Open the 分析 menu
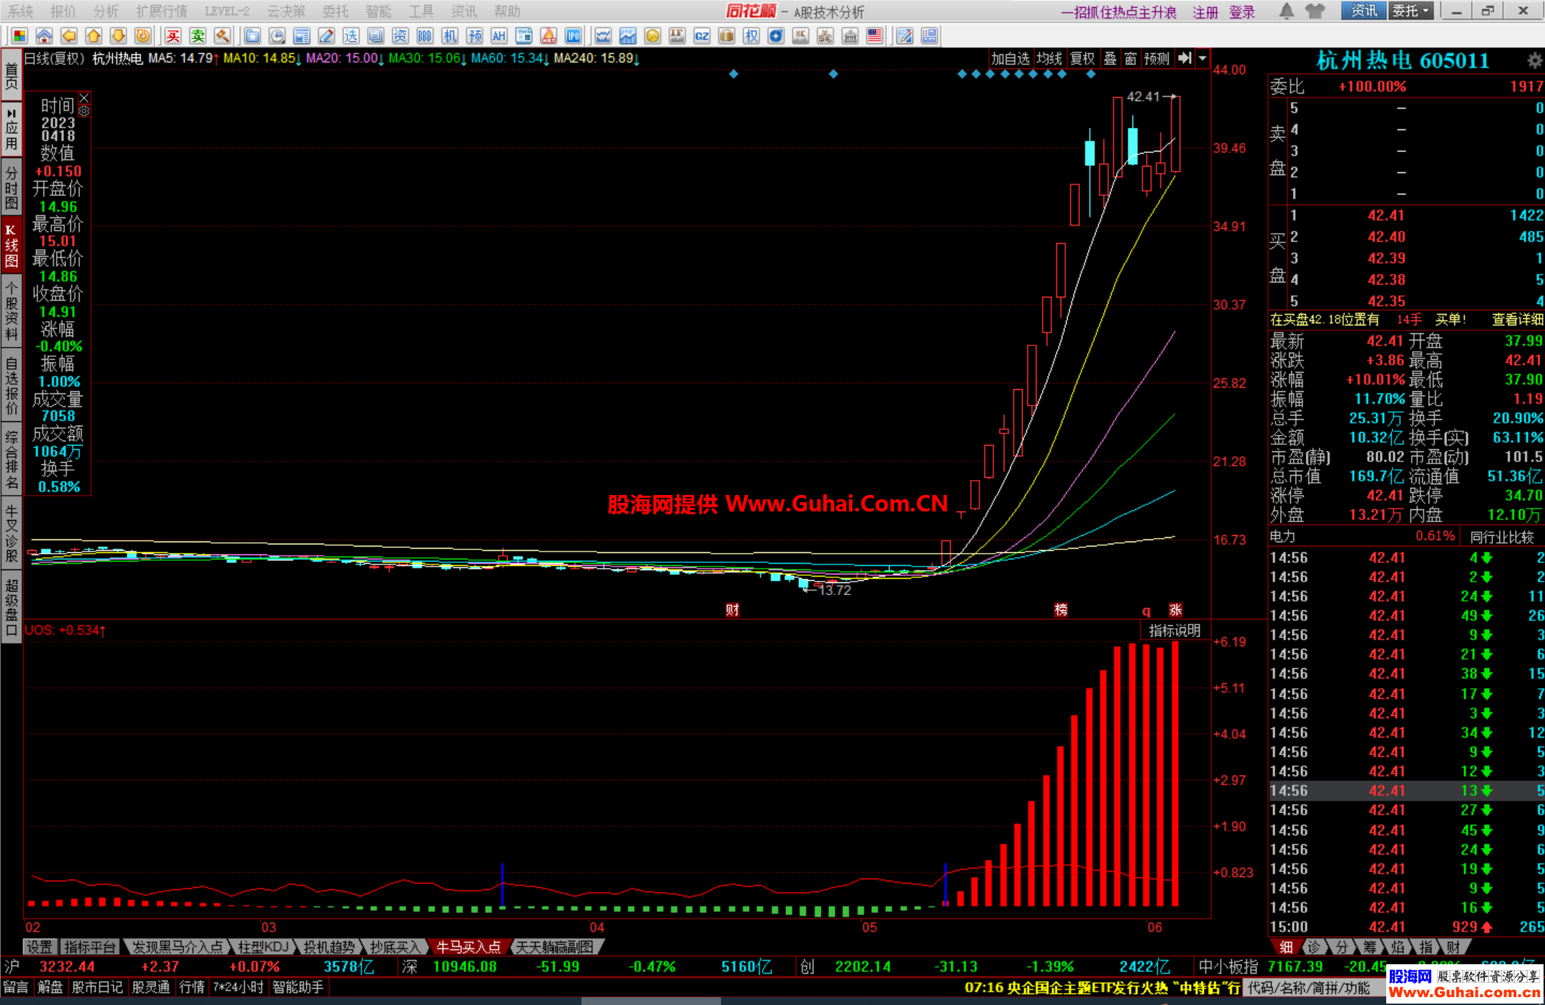The width and height of the screenshot is (1545, 1005). click(x=106, y=11)
